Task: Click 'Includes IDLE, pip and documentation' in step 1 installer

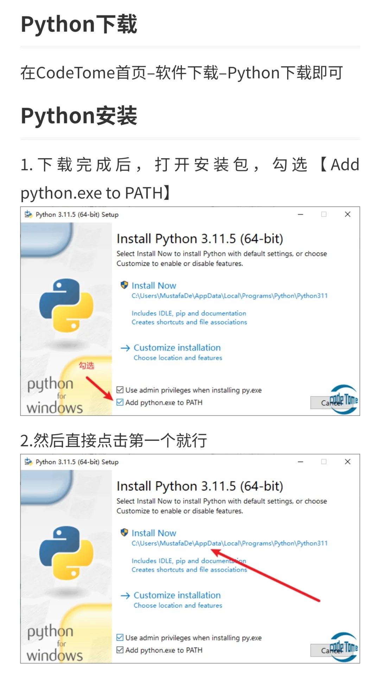Action: 189,313
